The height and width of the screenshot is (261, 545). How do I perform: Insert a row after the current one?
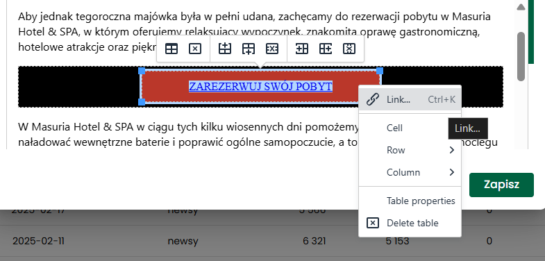pos(249,49)
